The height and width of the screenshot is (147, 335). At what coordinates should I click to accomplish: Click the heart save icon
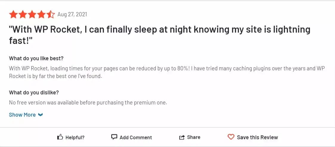(231, 137)
